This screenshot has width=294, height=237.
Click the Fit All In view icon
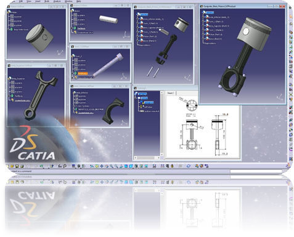pos(97,166)
